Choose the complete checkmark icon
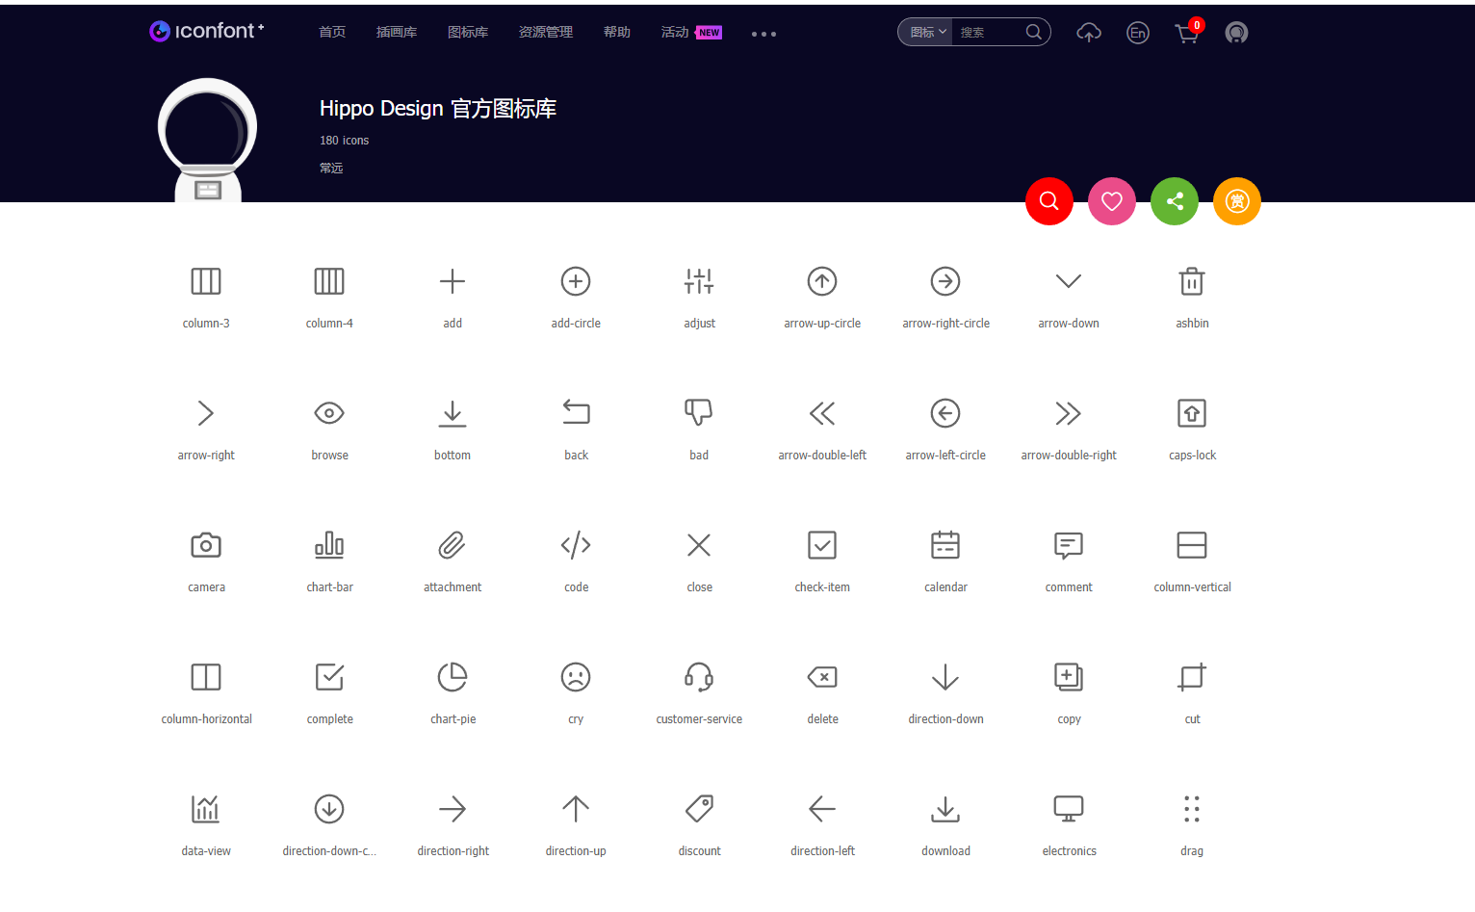Screen dimensions: 1475x912 point(329,677)
